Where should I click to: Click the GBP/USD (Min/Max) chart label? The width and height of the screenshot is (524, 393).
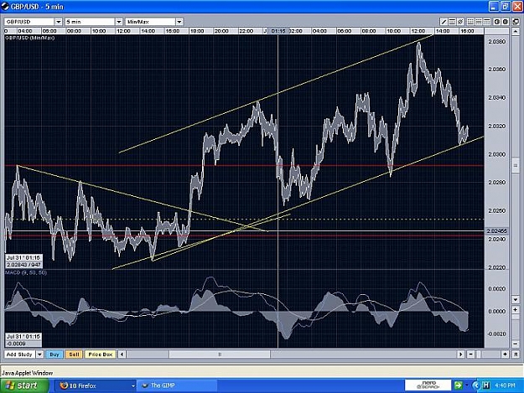click(x=29, y=38)
